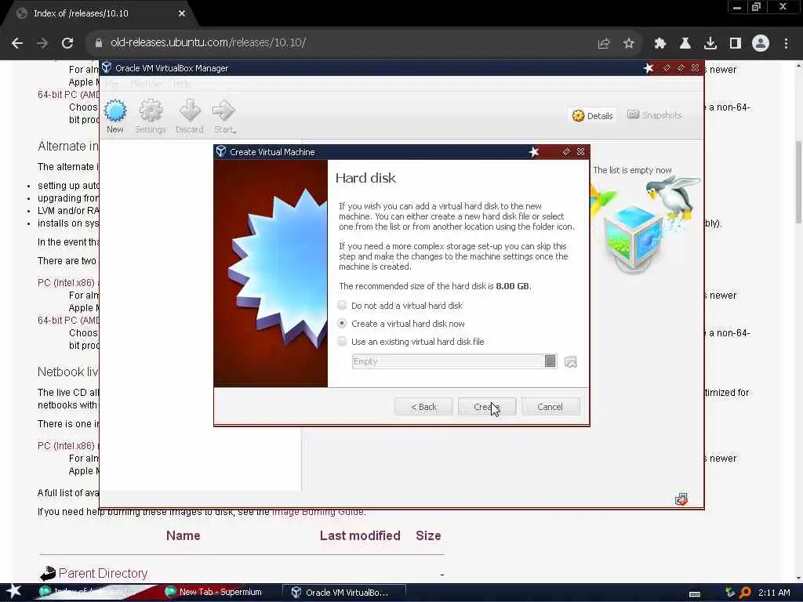Click the New machine toolbar icon
The height and width of the screenshot is (602, 803).
pyautogui.click(x=114, y=116)
